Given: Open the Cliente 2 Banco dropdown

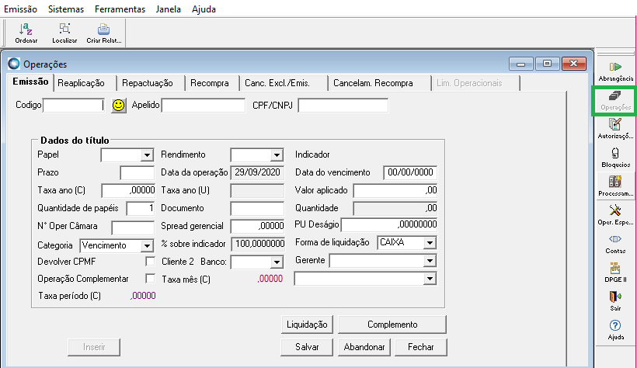Looking at the screenshot, I should coord(277,262).
